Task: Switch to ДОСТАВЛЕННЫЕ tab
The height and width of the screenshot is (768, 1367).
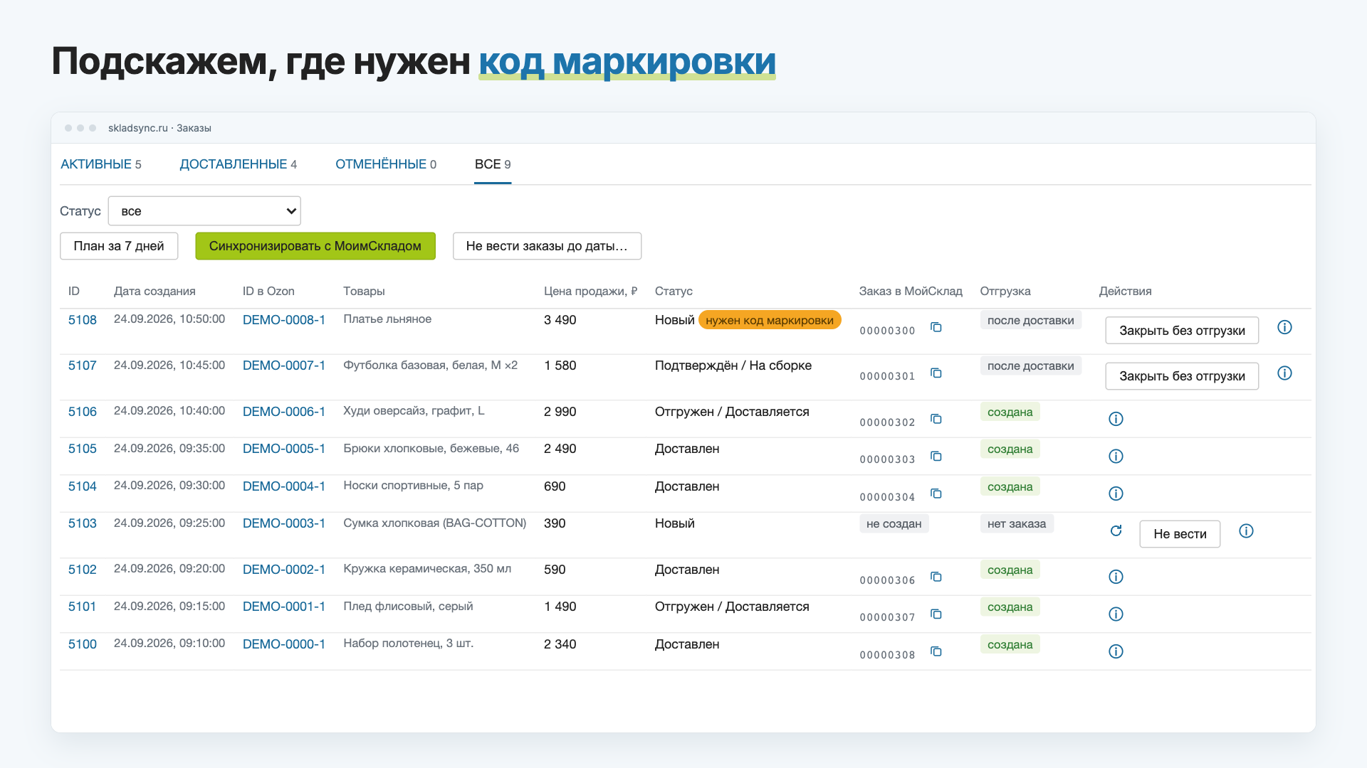Action: coord(239,164)
